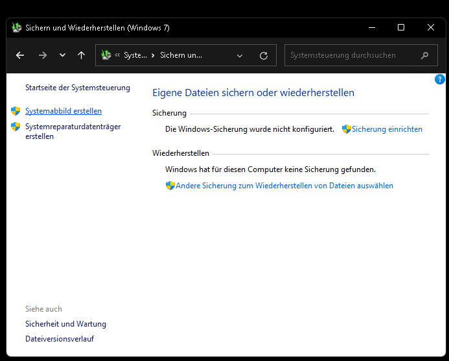Minimize the Sichern und Wiederherstellen window
This screenshot has width=449, height=361.
[372, 27]
